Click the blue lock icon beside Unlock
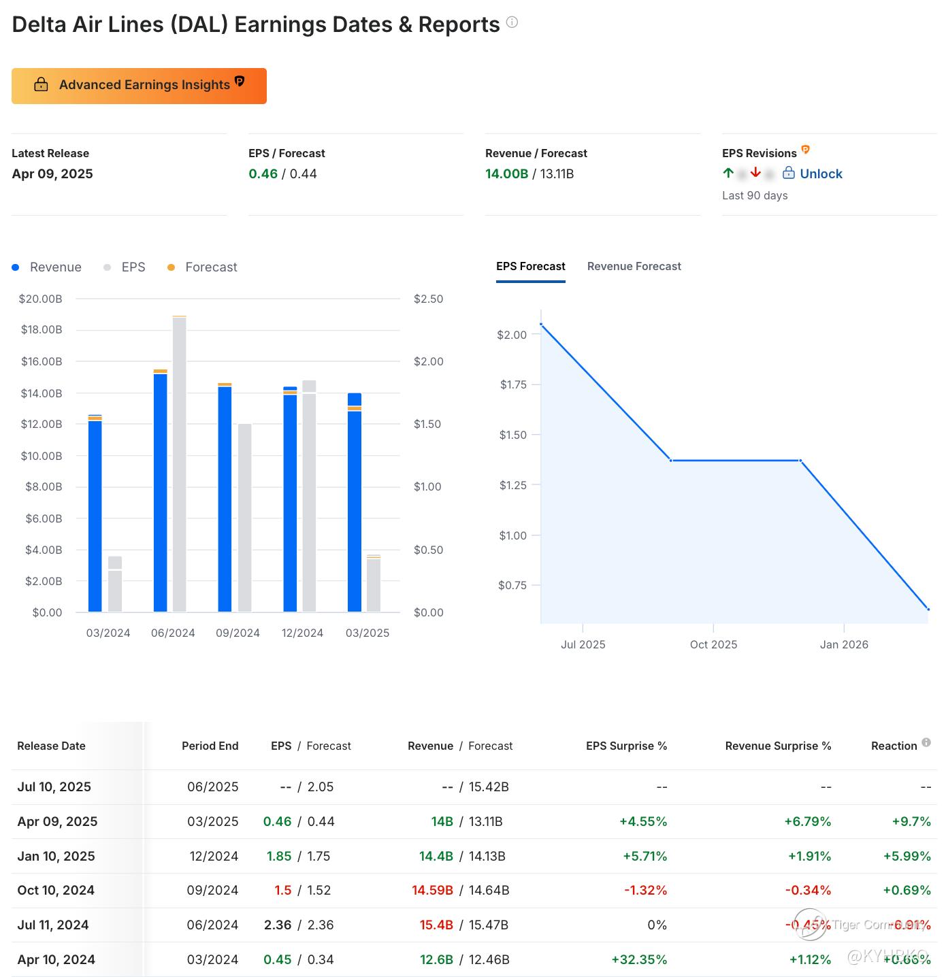This screenshot has height=977, width=946. (789, 173)
